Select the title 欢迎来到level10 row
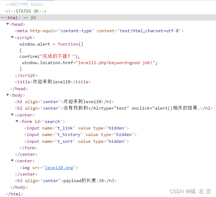 click(x=53, y=82)
